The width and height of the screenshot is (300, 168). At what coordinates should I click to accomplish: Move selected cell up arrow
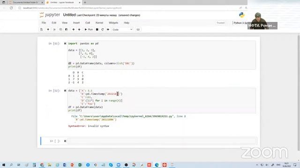click(73, 29)
